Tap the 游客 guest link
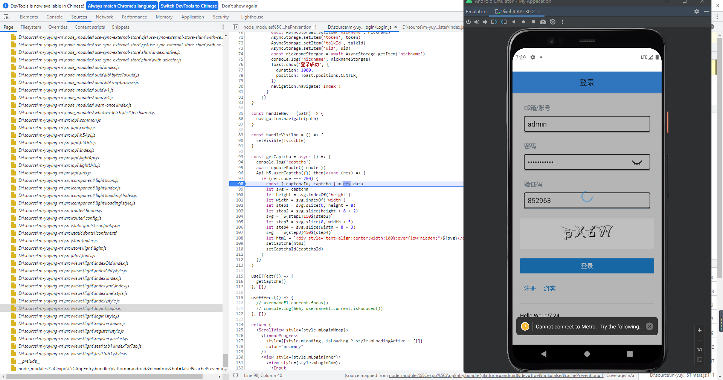723x380 pixels. click(x=550, y=288)
